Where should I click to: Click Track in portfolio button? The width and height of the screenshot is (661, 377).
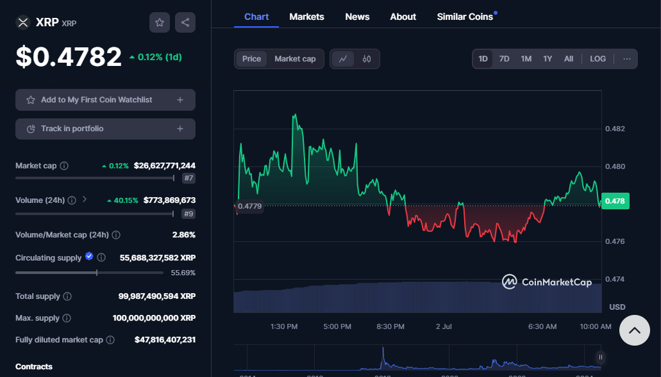(x=105, y=129)
